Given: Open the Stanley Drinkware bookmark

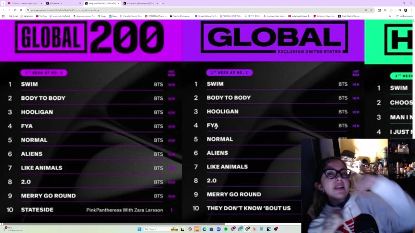Looking at the screenshot, I should (x=180, y=16).
